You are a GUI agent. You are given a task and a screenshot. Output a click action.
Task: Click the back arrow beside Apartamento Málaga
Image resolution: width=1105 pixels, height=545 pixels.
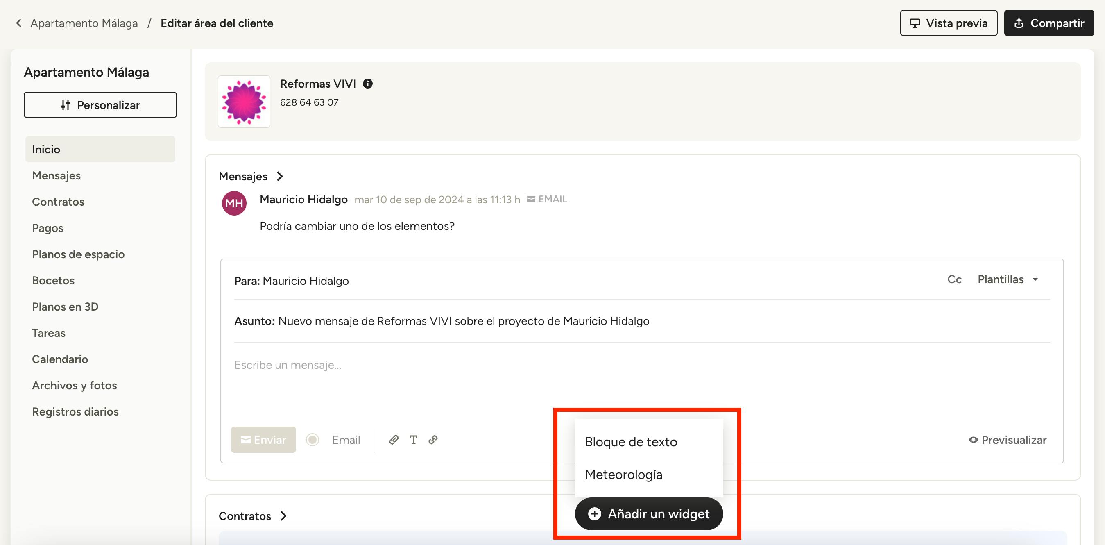18,23
